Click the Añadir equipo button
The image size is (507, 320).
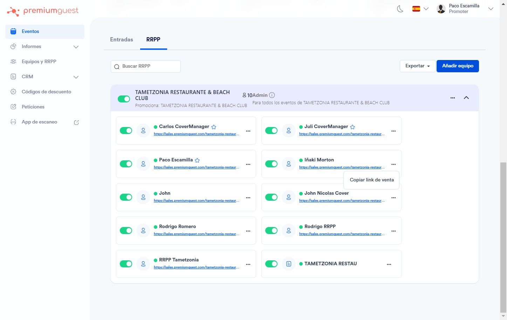point(457,66)
